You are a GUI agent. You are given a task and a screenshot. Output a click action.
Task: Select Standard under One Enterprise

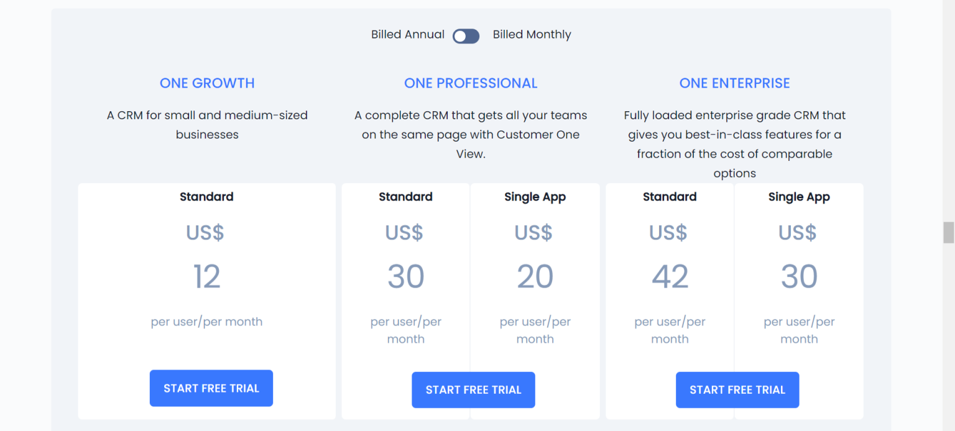(670, 197)
